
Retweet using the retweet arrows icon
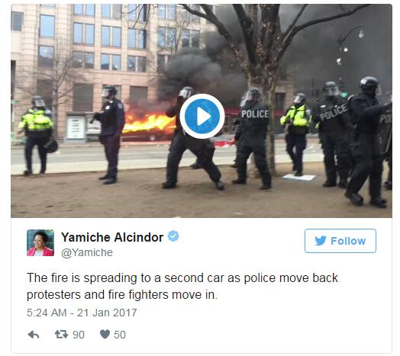62,335
